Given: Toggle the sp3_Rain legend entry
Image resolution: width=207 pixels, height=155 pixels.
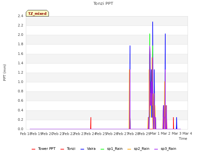Looking at the screenshot, I should coord(165,149).
